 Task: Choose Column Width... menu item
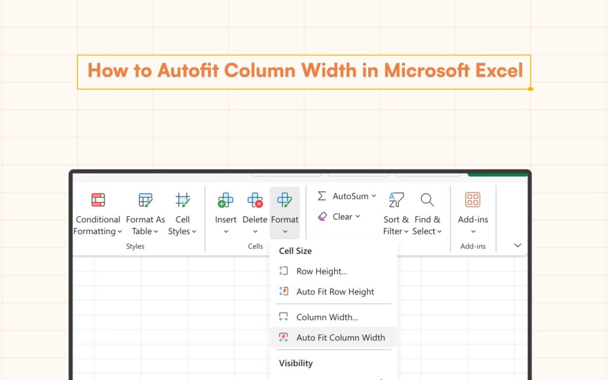click(327, 317)
